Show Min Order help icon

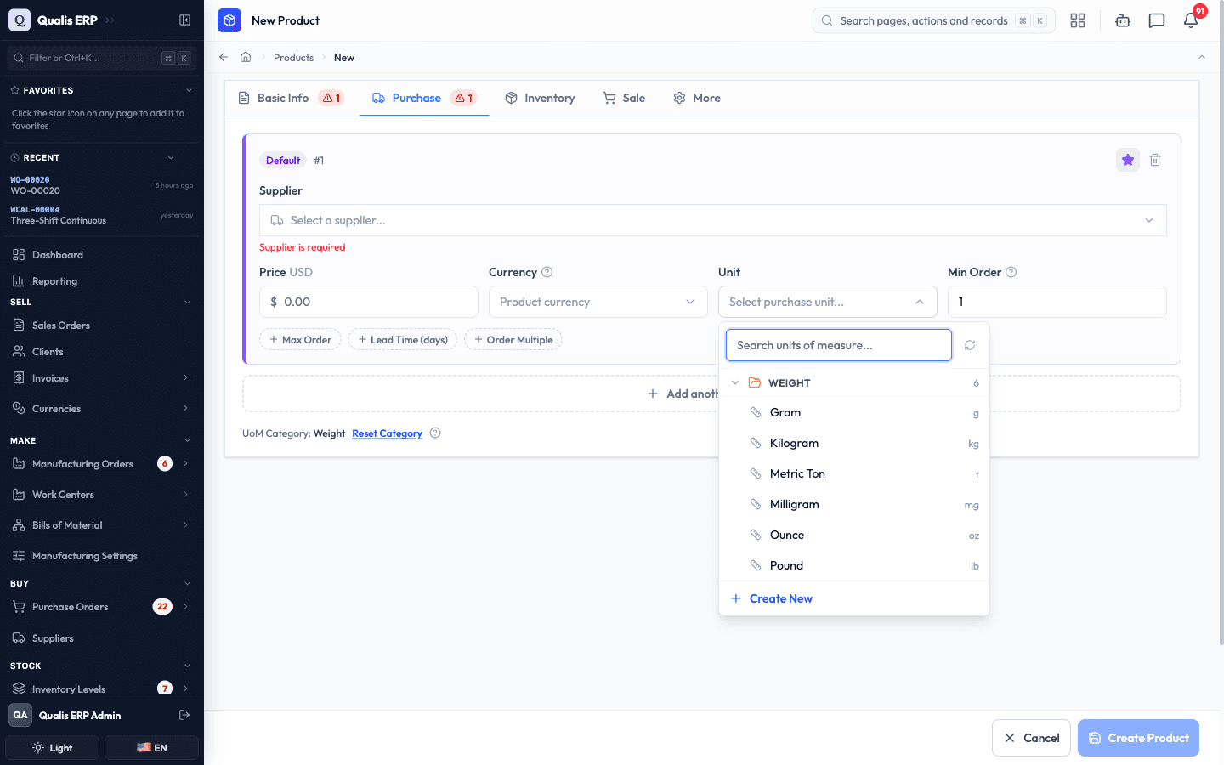tap(1011, 272)
